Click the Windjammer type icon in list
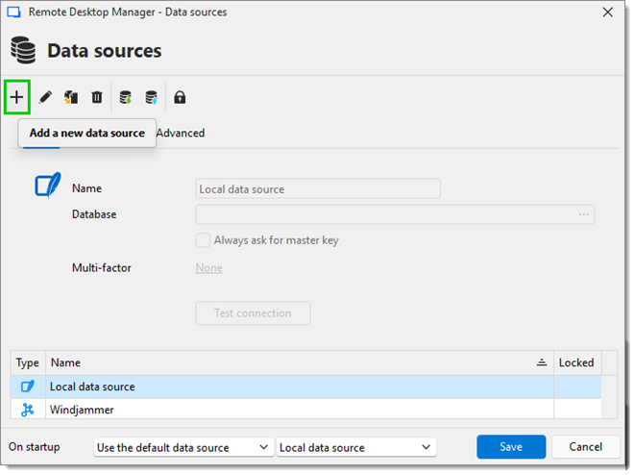This screenshot has width=635, height=475. click(28, 410)
